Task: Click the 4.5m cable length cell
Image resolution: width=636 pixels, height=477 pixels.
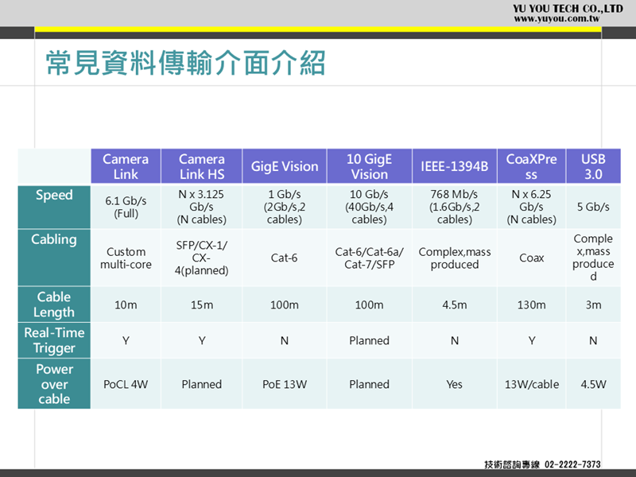Action: 454,304
